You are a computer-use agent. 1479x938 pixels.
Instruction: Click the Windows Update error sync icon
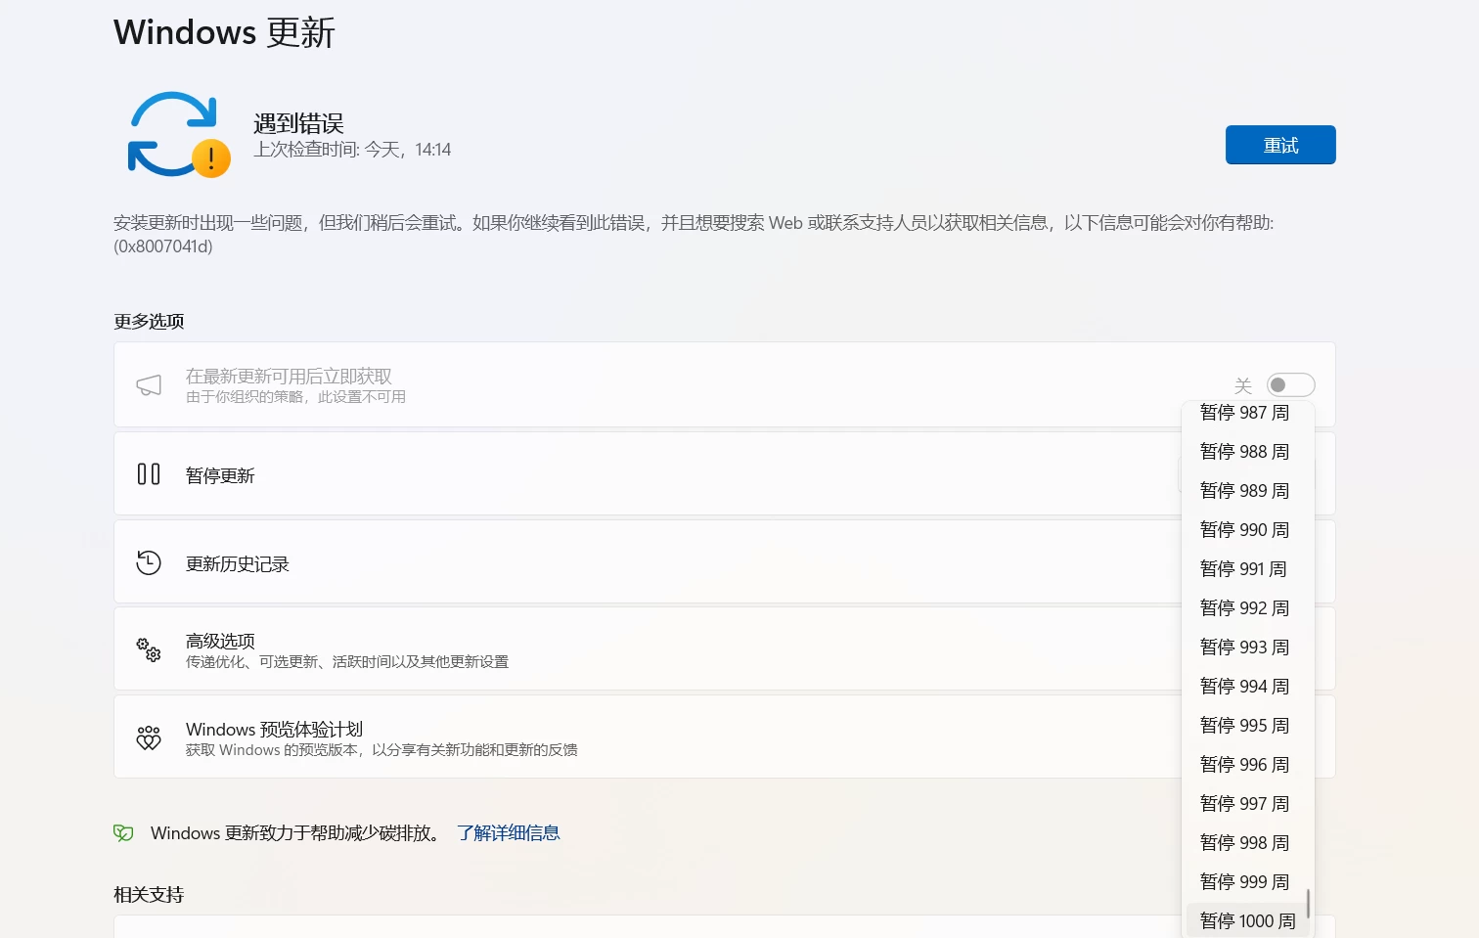(x=179, y=135)
